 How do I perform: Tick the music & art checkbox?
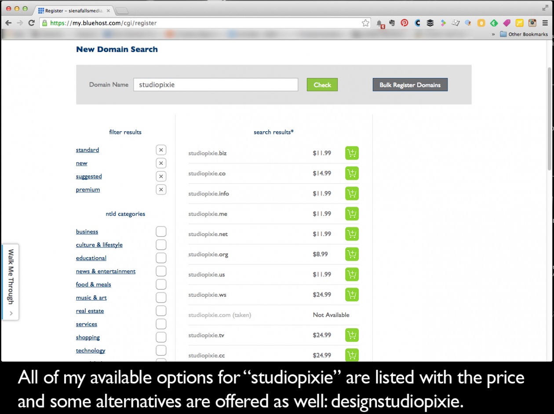click(x=161, y=298)
